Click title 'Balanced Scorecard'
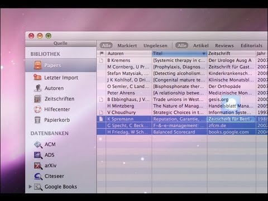Image resolution: width=268 pixels, height=201 pixels. [x=174, y=132]
